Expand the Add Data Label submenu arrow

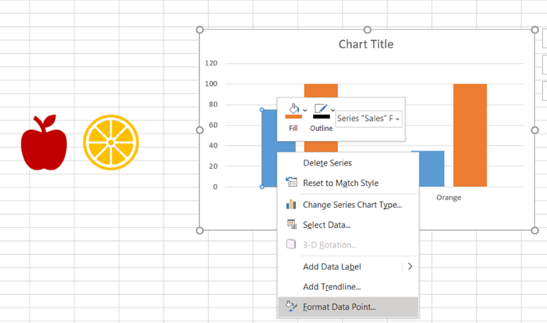pos(410,267)
